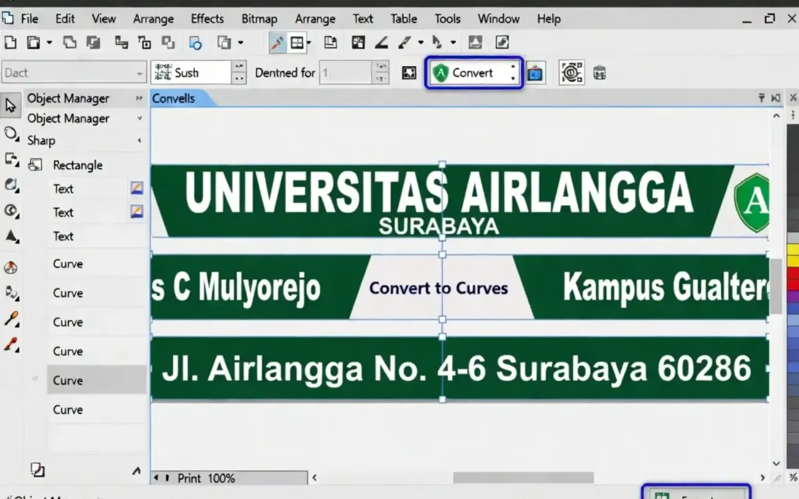Select the Rectangle row in Object Manager
This screenshot has width=799, height=499.
(x=85, y=165)
